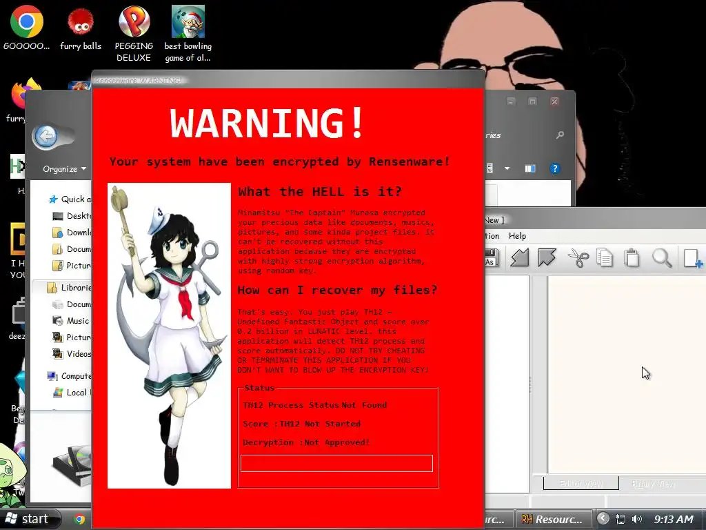Click the Rensenware input box below Decryption status
Viewport: 706px width, 530px height.
(x=336, y=463)
